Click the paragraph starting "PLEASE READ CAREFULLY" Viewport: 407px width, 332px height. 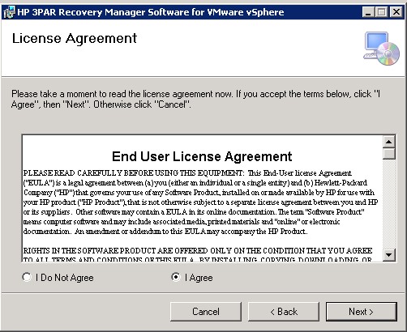tap(200, 202)
